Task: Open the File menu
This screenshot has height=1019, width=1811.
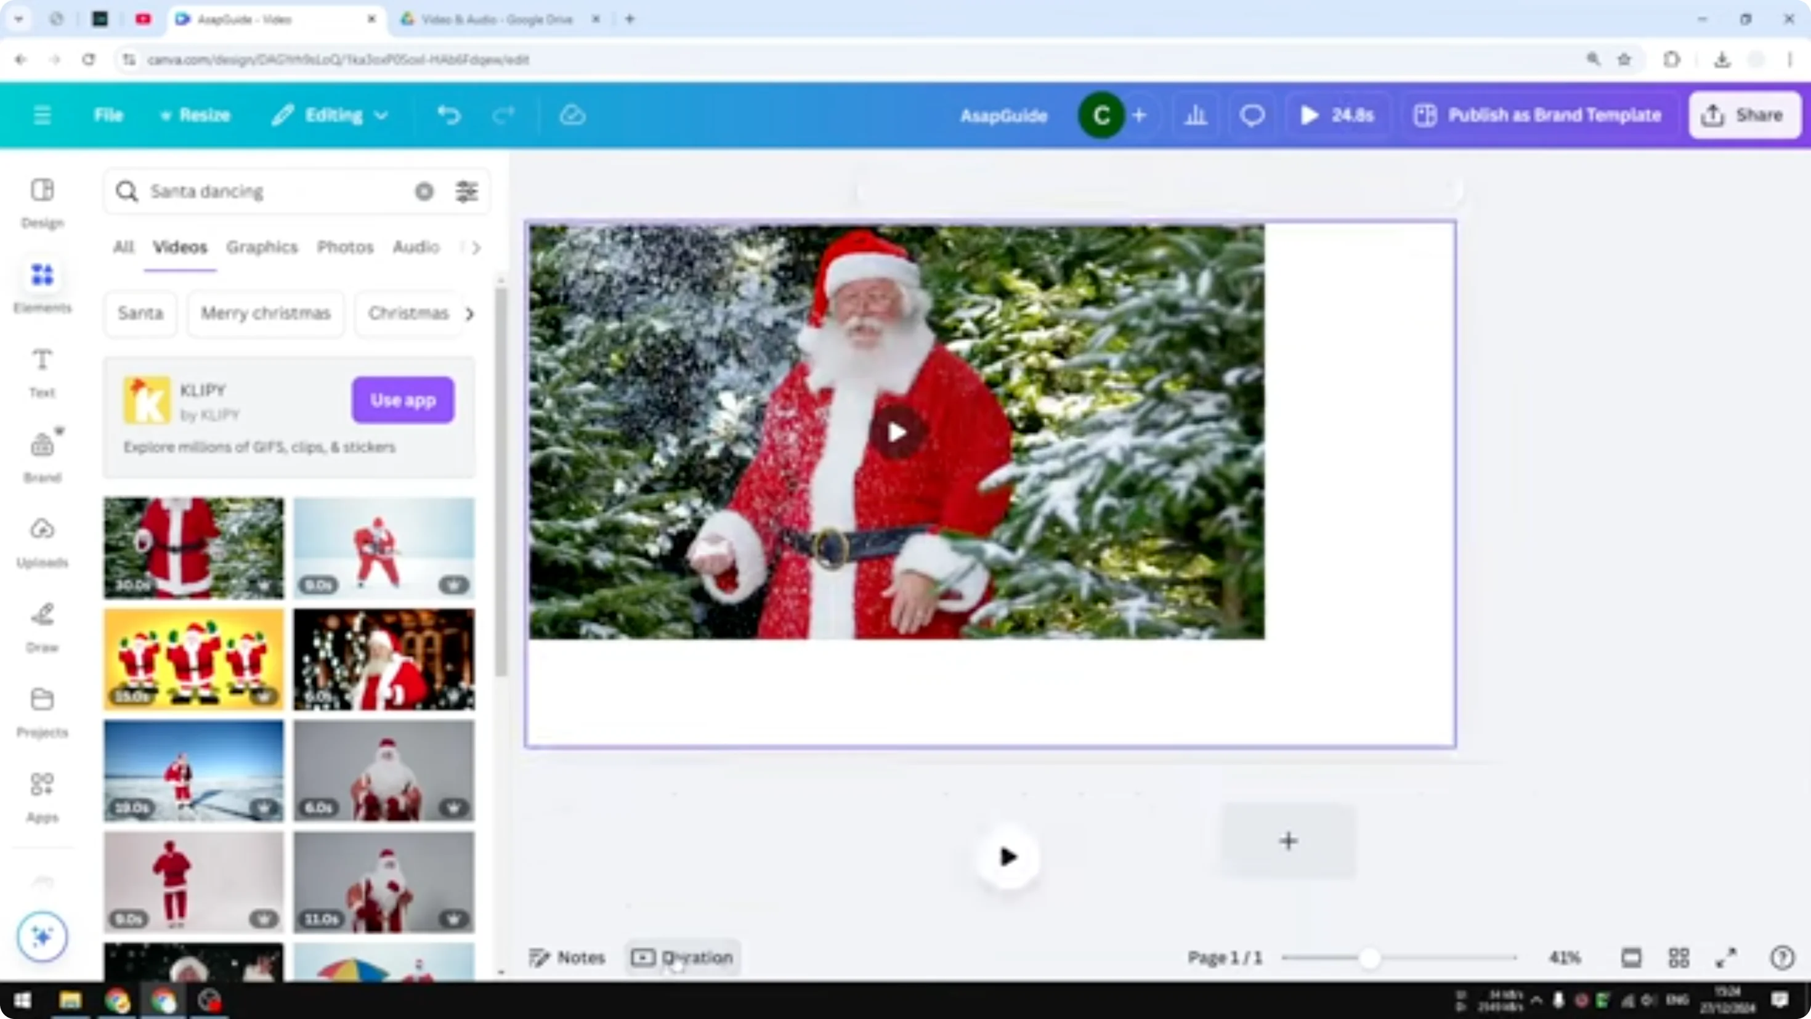Action: point(108,115)
